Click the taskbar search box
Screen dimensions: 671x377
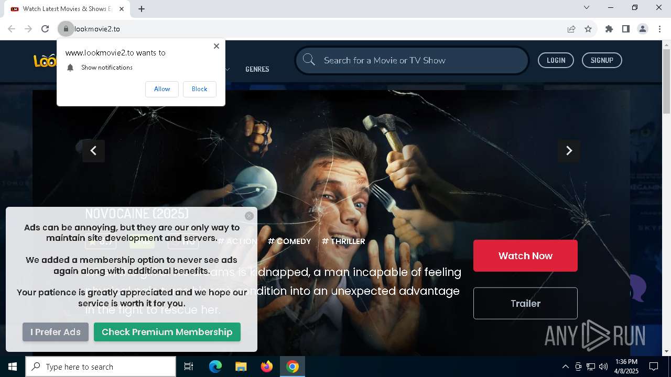pos(101,367)
